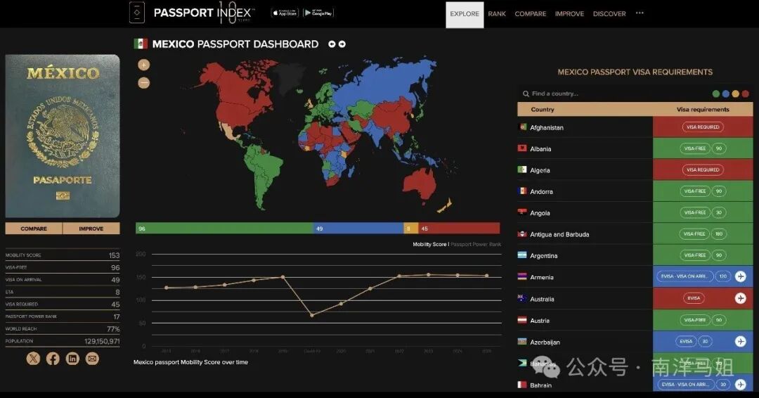759x398 pixels.
Task: Open the RANK menu item
Action: coord(497,14)
